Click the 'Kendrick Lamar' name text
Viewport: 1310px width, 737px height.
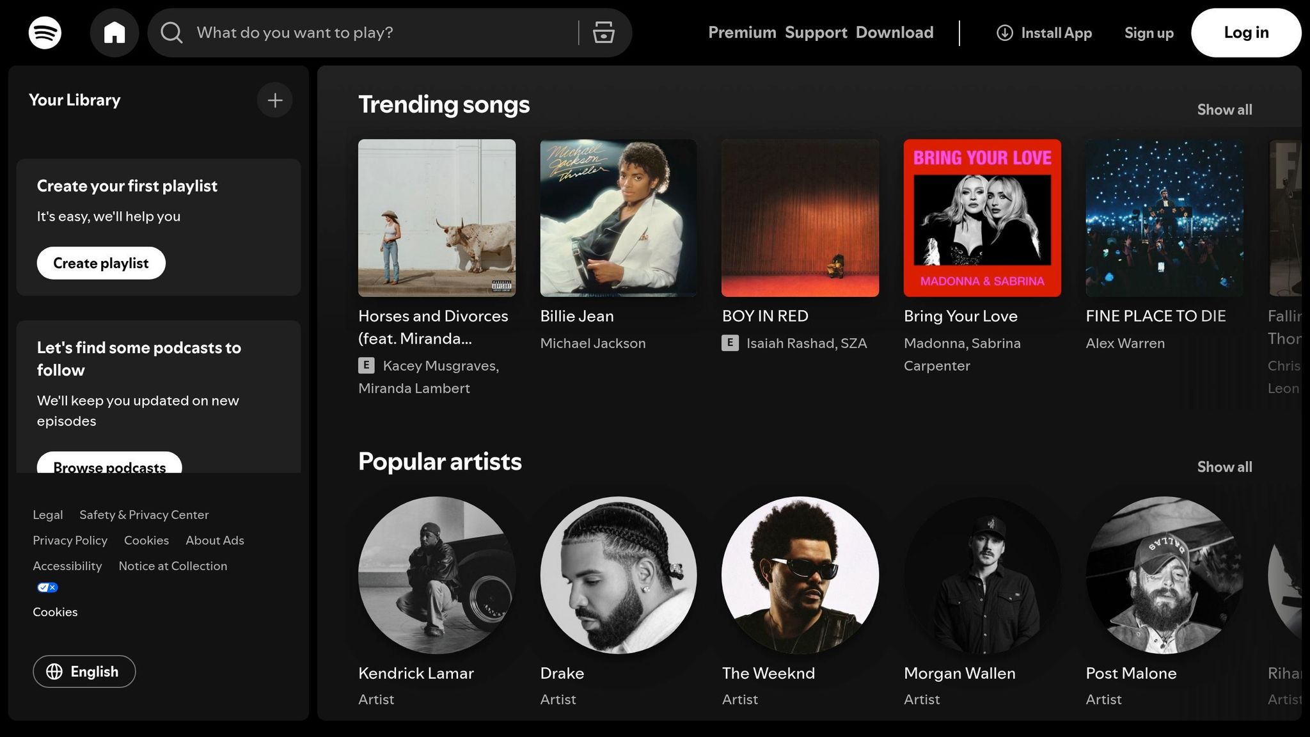416,673
